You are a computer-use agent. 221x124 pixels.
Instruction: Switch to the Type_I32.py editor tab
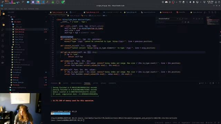pos(131,12)
